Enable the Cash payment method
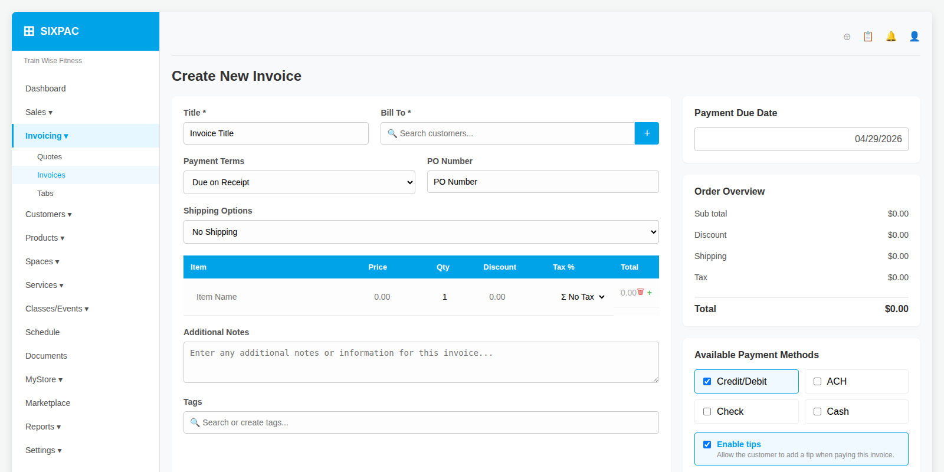The height and width of the screenshot is (472, 944). pos(817,412)
